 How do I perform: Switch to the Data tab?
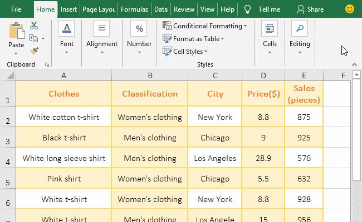click(161, 9)
